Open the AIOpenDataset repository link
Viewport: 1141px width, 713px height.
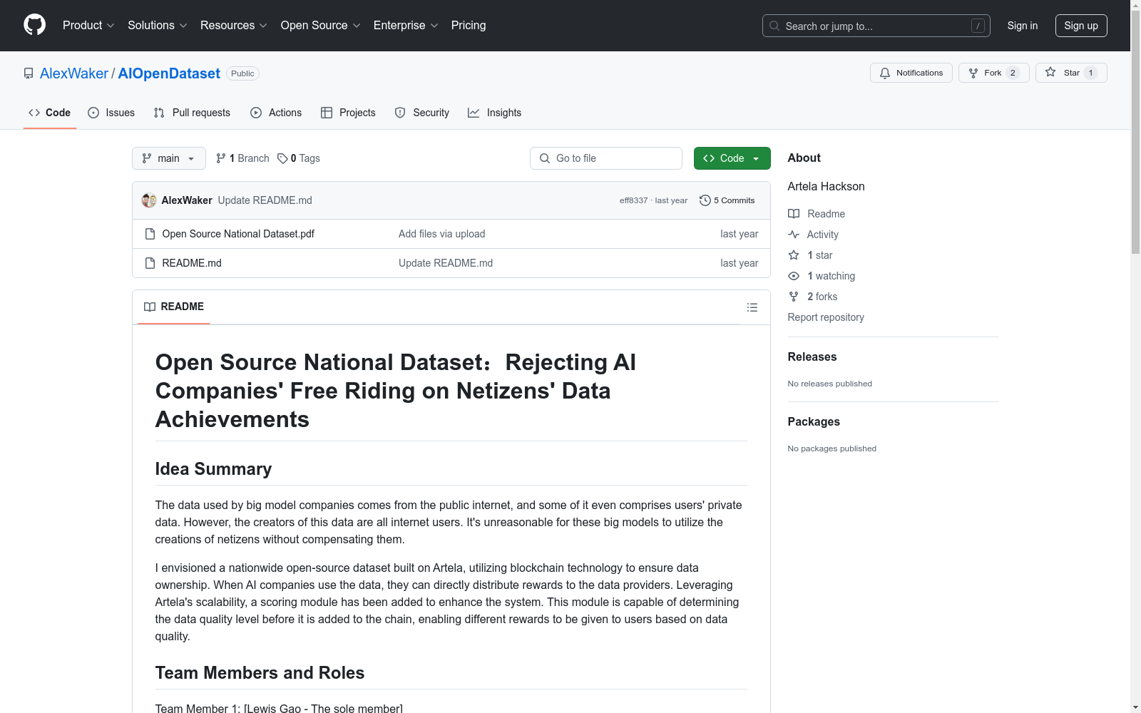tap(169, 73)
